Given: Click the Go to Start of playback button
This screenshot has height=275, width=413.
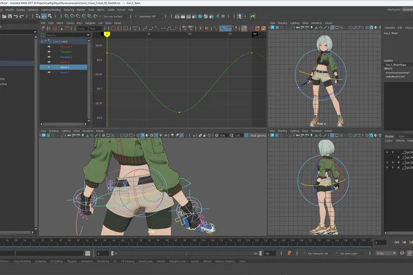Looking at the screenshot, I should (397, 242).
